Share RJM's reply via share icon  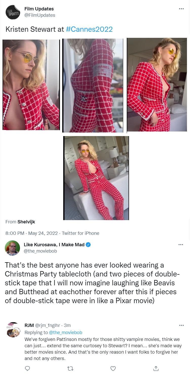point(156,368)
